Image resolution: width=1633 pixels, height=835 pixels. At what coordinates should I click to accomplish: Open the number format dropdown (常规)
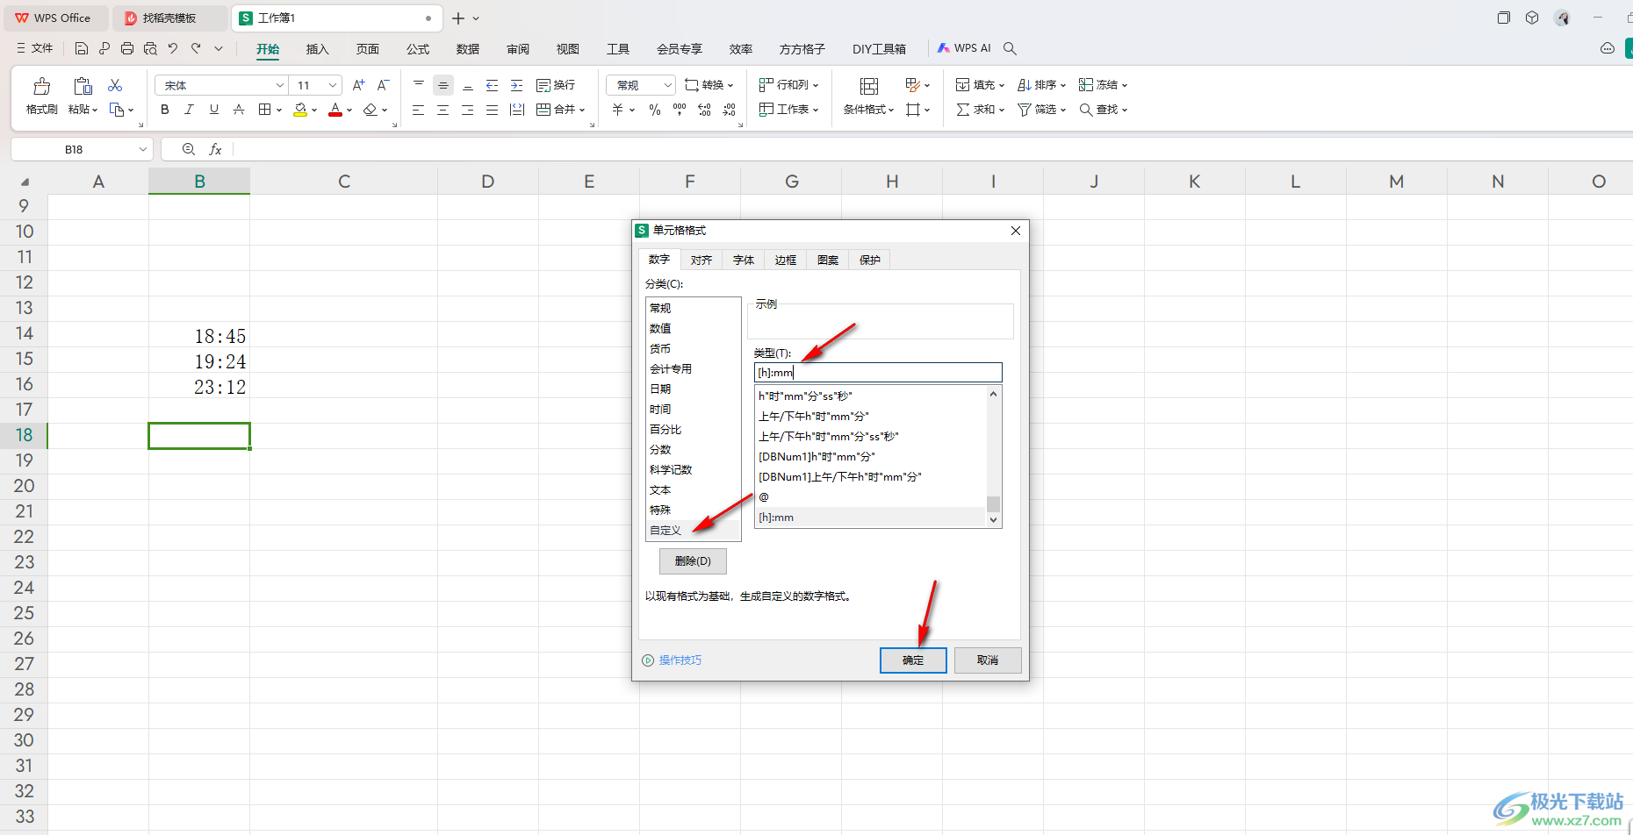coord(668,85)
